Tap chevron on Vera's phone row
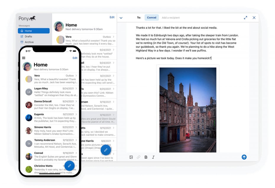The height and width of the screenshot is (188, 275). (76, 75)
